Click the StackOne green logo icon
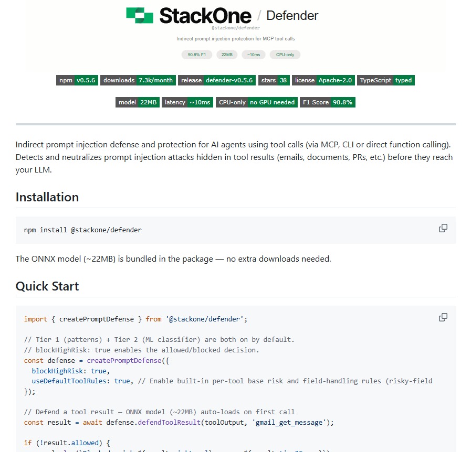This screenshot has height=452, width=471. [x=140, y=15]
